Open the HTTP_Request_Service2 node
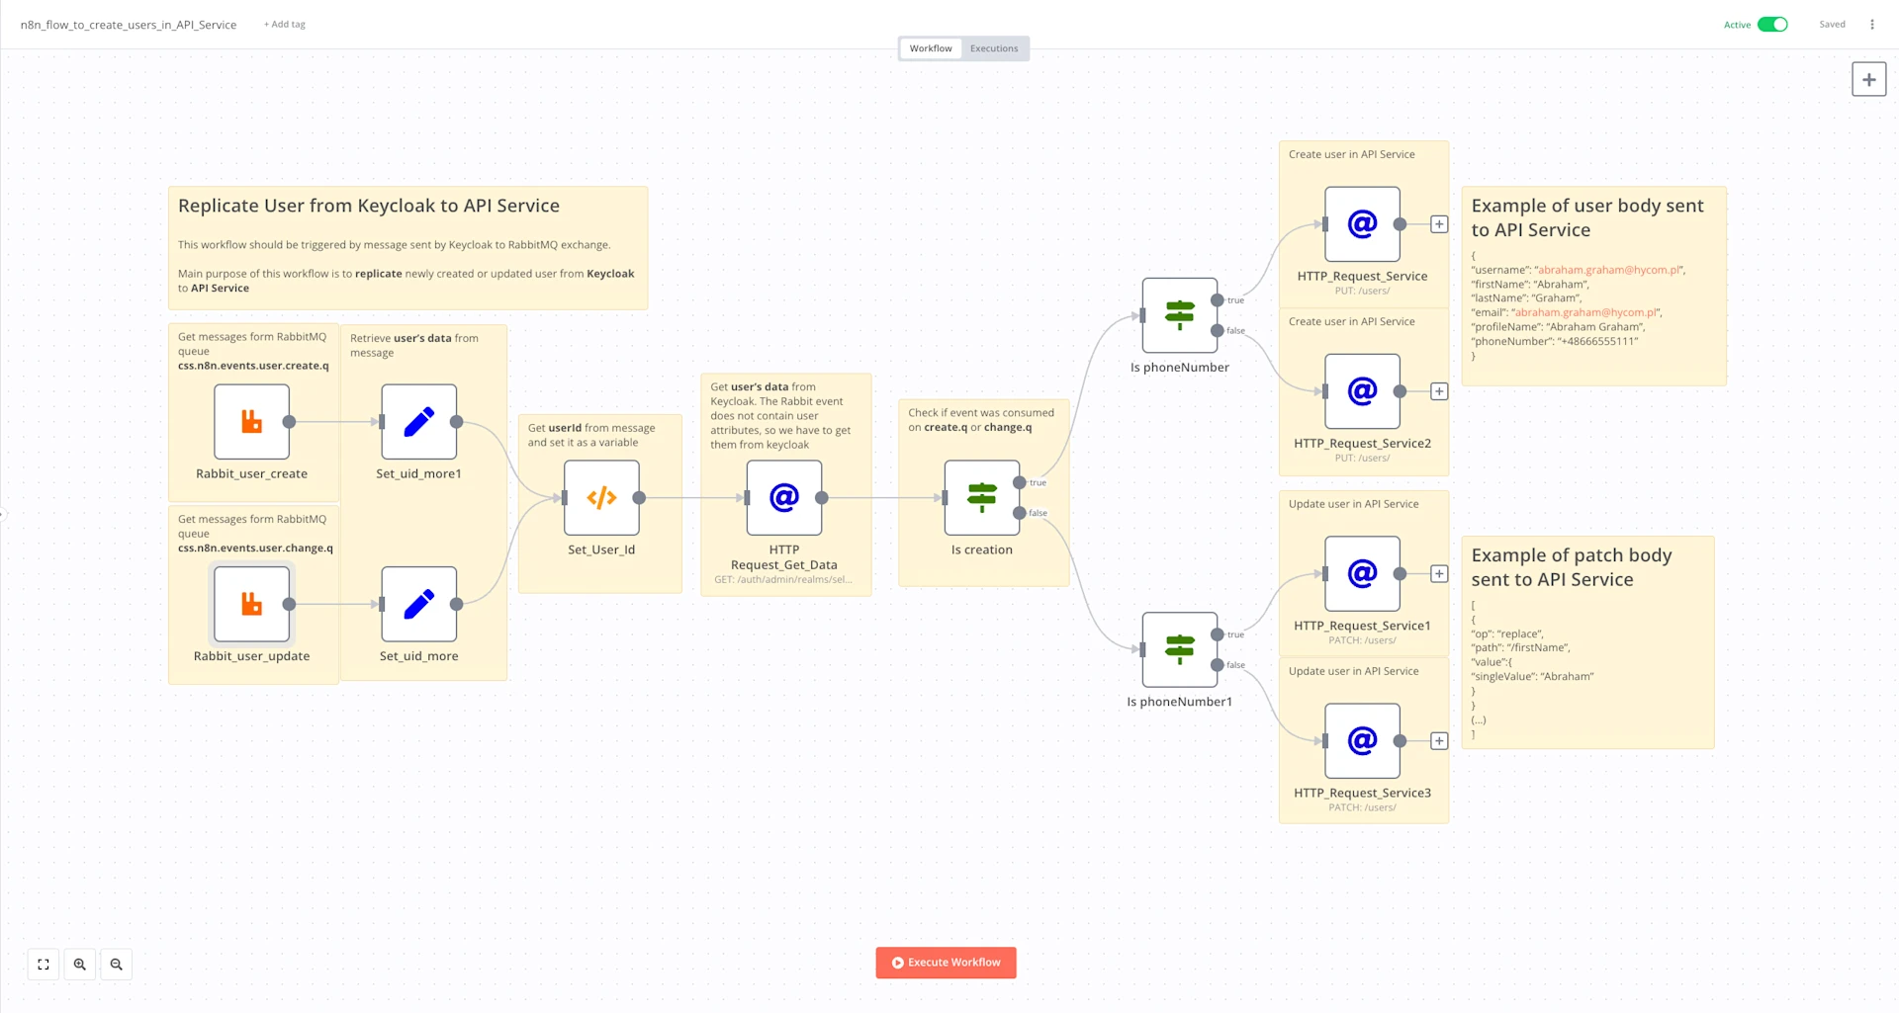 (1362, 390)
